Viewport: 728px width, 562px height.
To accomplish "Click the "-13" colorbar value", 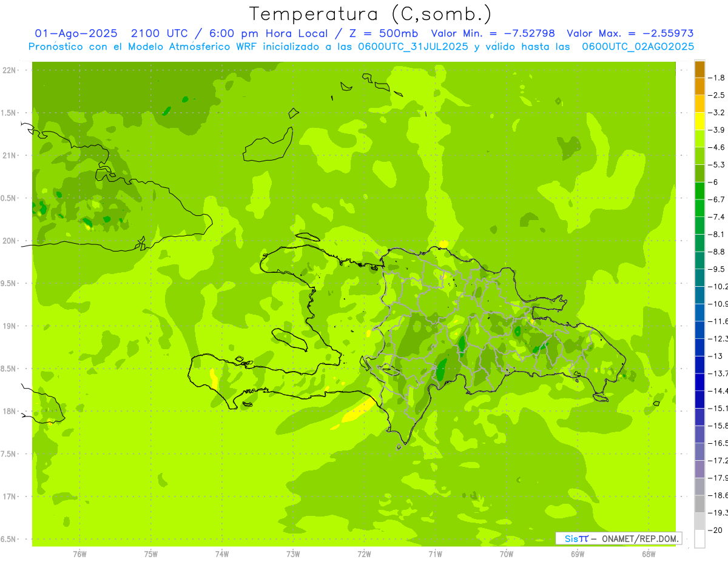I will coord(716,356).
